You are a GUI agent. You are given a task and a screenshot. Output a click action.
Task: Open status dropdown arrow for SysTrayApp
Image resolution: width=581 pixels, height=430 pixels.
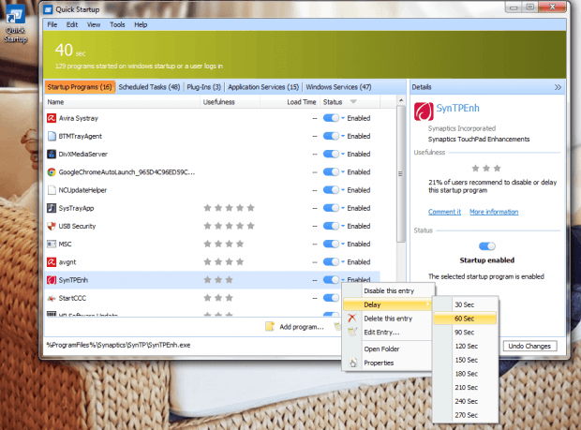[x=343, y=208]
